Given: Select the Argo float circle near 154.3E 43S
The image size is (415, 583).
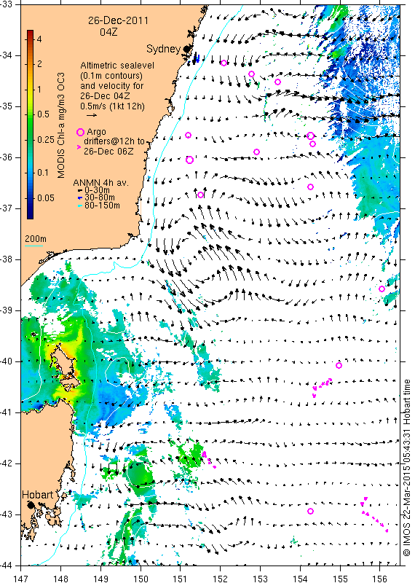Looking at the screenshot, I should point(311,512).
